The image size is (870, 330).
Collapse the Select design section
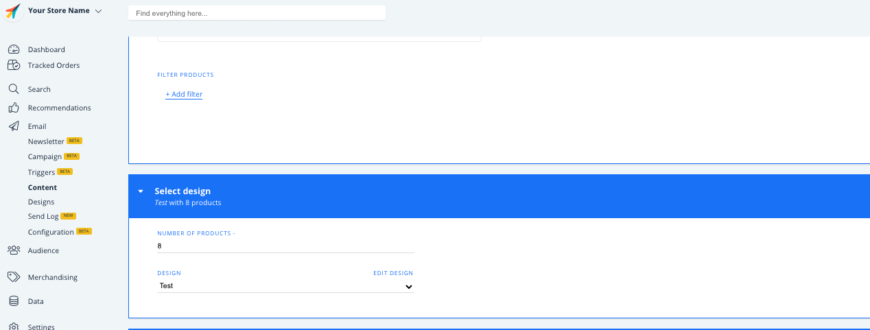click(141, 191)
